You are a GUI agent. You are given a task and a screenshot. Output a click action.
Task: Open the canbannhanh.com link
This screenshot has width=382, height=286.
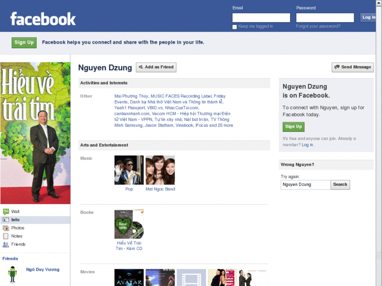pos(132,114)
